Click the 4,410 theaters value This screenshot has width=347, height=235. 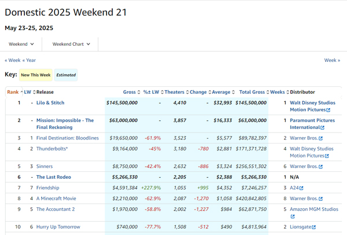point(180,103)
